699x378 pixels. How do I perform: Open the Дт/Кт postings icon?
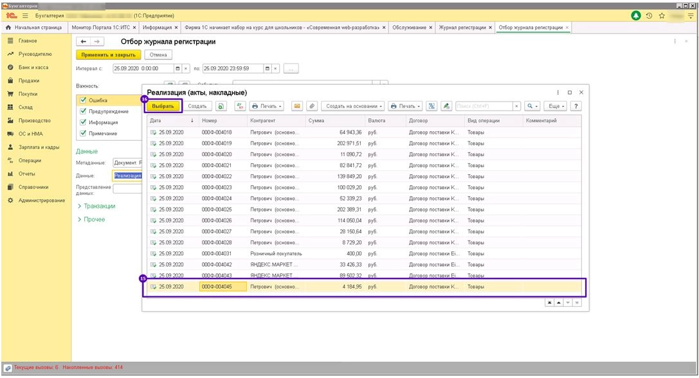point(241,106)
